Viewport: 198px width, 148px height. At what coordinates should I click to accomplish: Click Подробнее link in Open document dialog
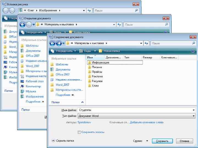pos(35,102)
